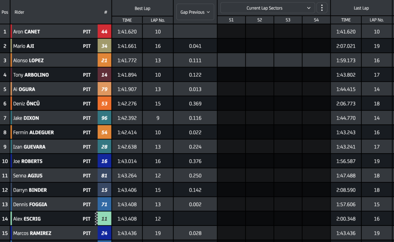Click the Last Lap header
This screenshot has width=394, height=242.
(361, 8)
